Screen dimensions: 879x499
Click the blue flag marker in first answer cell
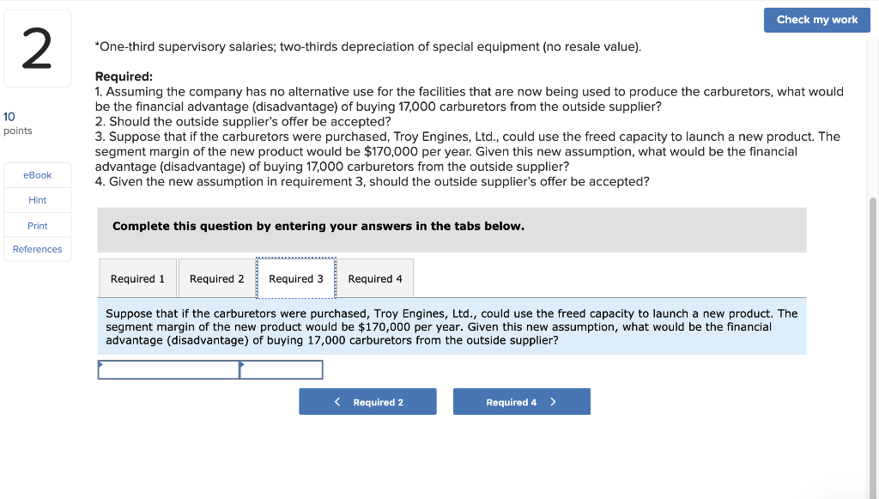tap(102, 363)
